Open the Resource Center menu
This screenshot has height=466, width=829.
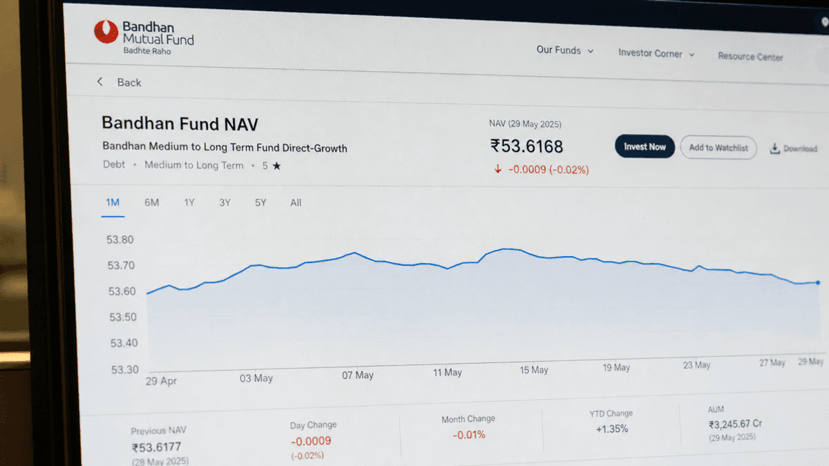coord(750,57)
